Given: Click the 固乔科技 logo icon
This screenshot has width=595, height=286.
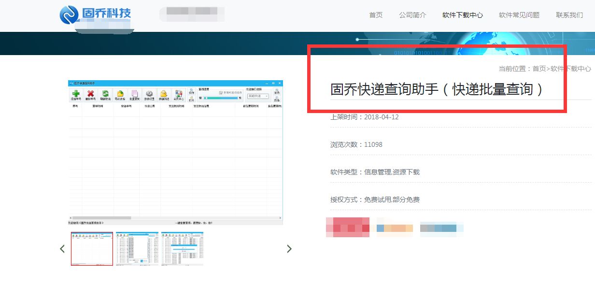Looking at the screenshot, I should coord(69,14).
